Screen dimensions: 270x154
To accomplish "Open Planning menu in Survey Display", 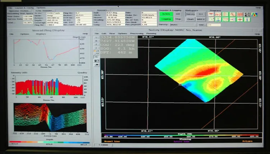I will (x=151, y=33).
